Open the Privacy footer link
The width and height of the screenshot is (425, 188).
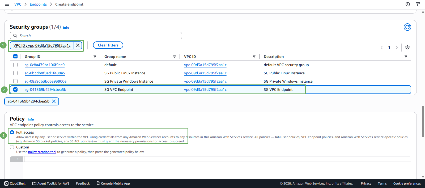(x=366, y=183)
